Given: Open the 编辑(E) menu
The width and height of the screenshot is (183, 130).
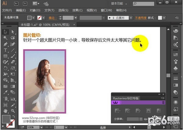Looking at the screenshot, I should 21,10.
